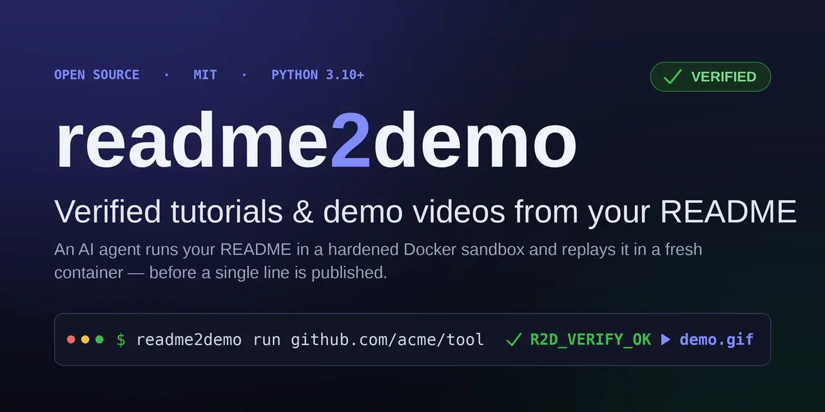
Task: Click the sentence starting 'An AI agent runs'
Action: coord(378,261)
